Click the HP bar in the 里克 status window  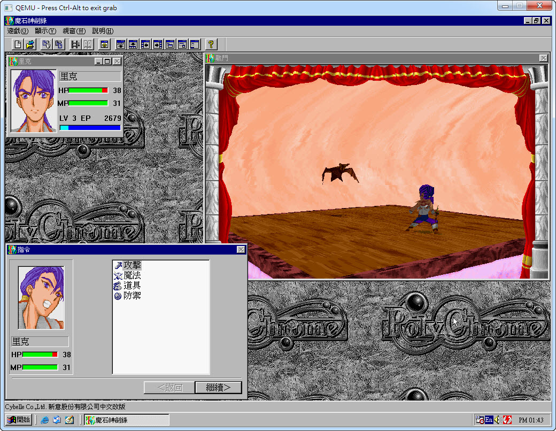[x=88, y=90]
